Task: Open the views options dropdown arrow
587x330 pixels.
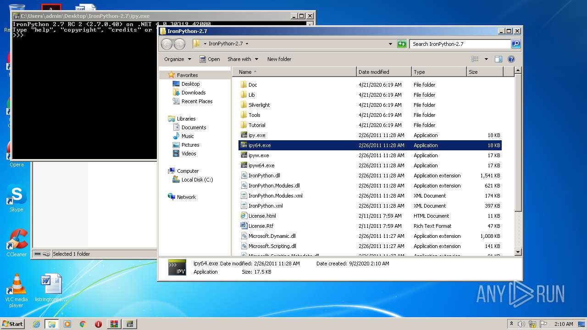Action: (x=486, y=59)
